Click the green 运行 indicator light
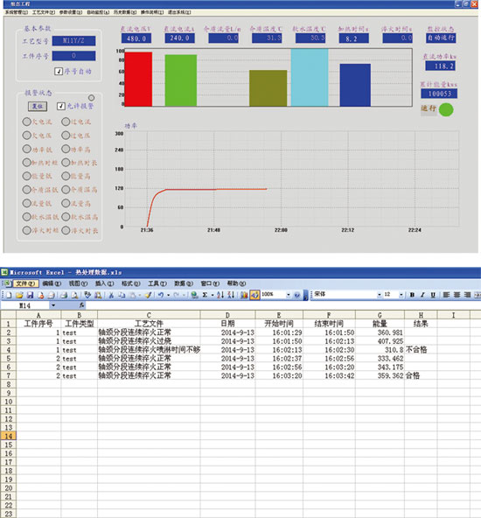 446,109
